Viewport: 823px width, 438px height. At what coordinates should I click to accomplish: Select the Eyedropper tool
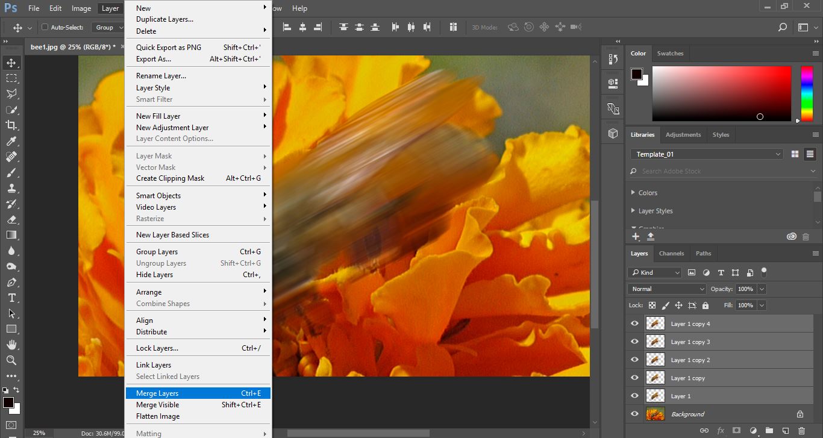tap(11, 141)
